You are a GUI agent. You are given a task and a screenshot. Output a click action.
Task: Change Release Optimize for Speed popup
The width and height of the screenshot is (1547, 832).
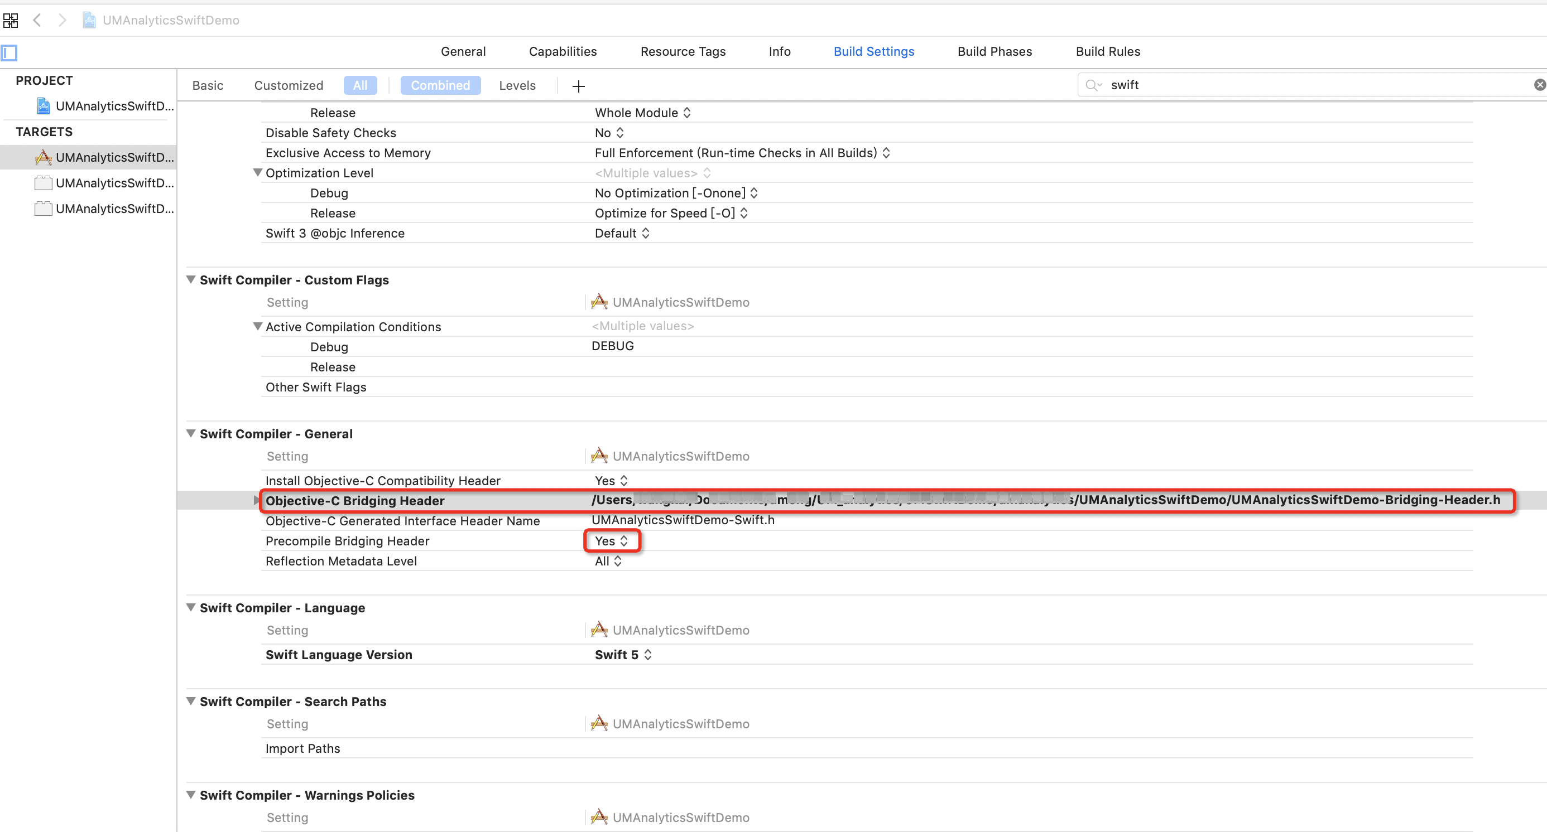coord(671,213)
